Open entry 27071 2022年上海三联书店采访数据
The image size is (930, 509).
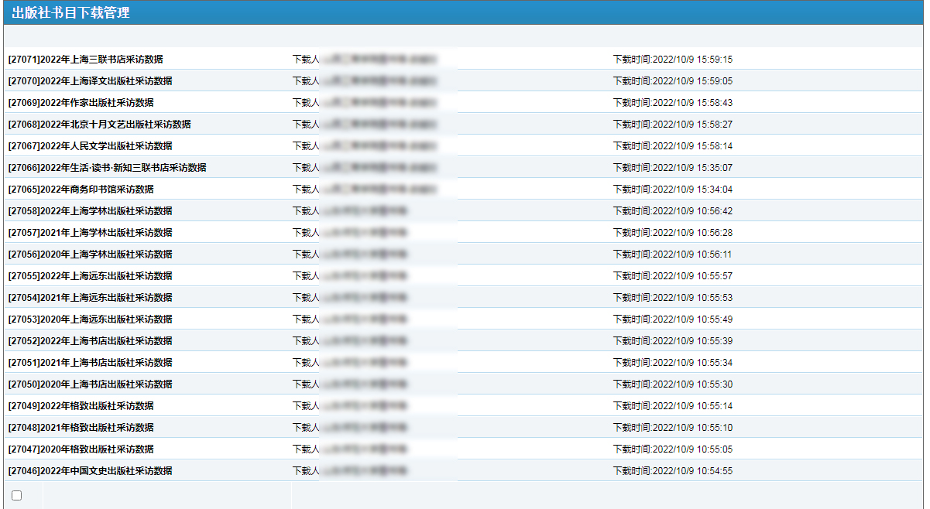click(x=85, y=60)
